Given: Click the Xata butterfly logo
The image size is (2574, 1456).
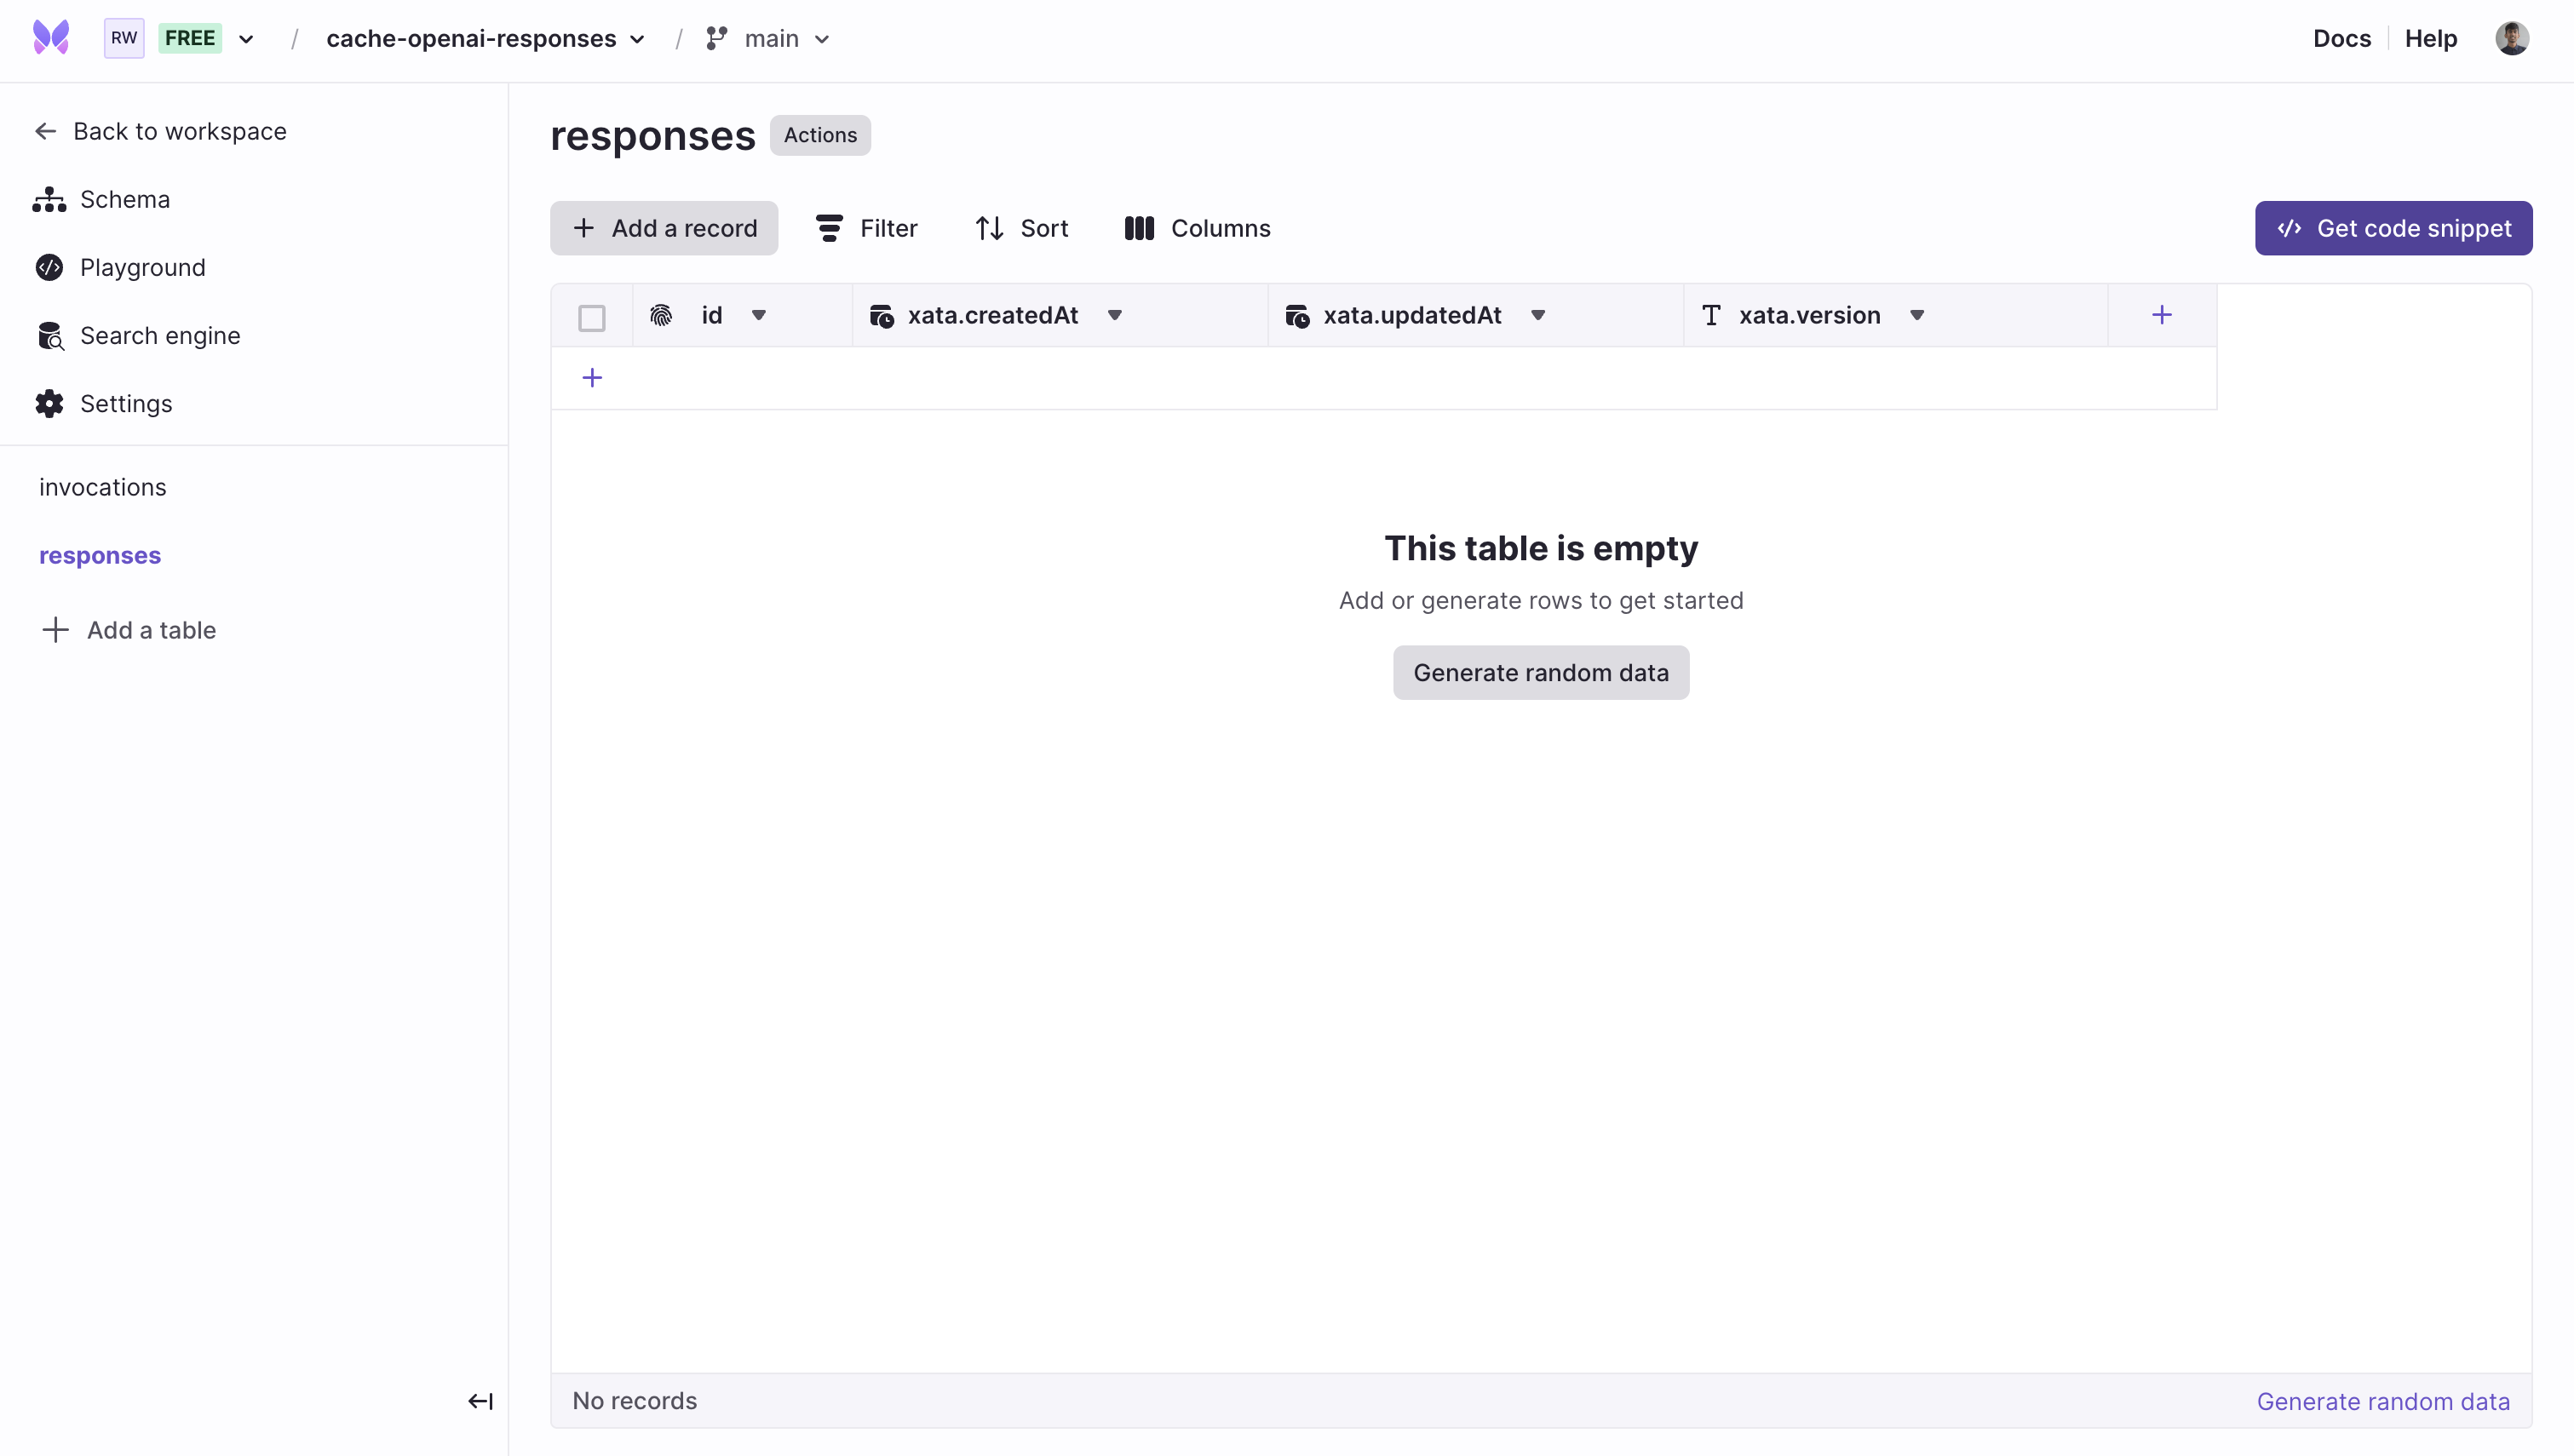Looking at the screenshot, I should (x=51, y=38).
